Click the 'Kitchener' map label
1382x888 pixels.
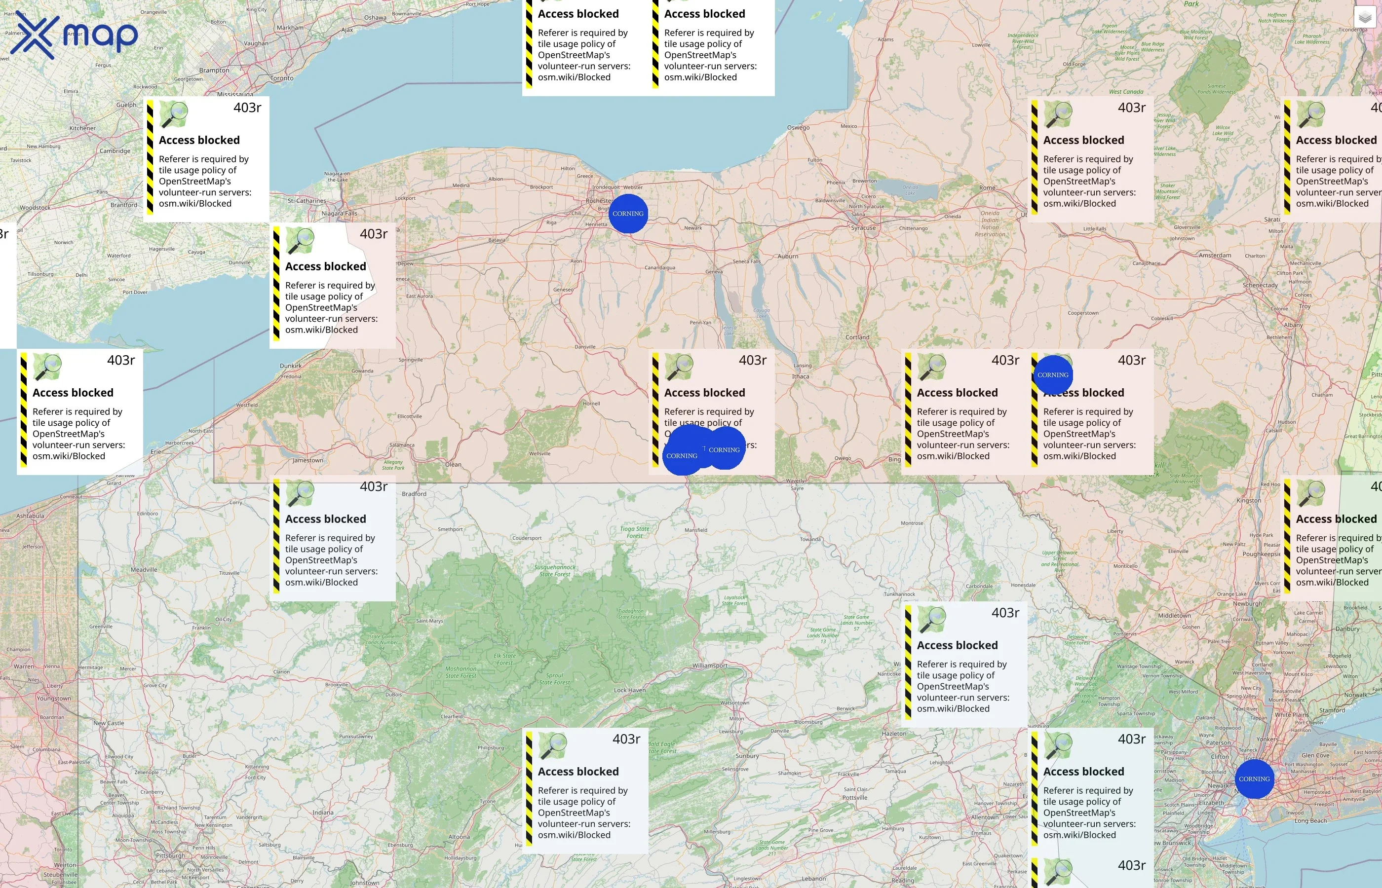click(82, 128)
